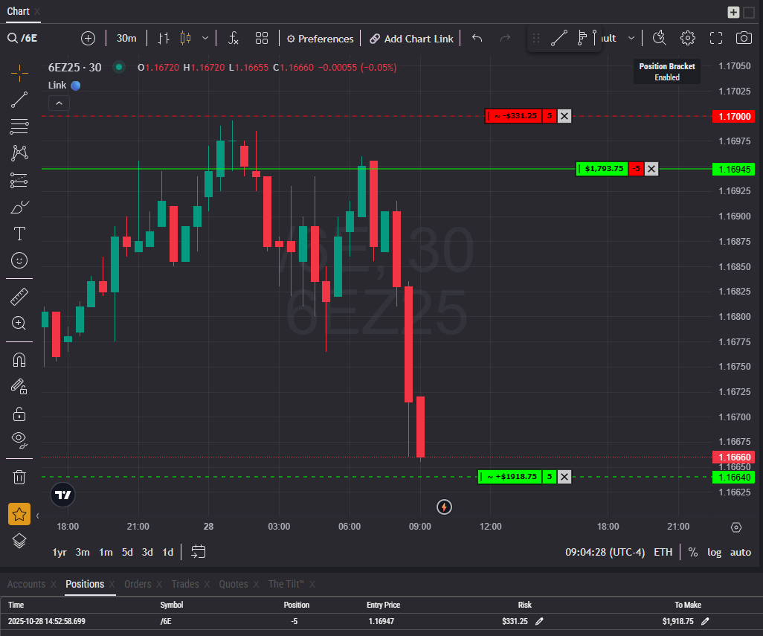Toggle log scale on the price axis

[x=714, y=552]
